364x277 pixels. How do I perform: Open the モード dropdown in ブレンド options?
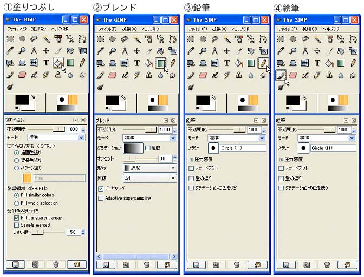pyautogui.click(x=149, y=138)
